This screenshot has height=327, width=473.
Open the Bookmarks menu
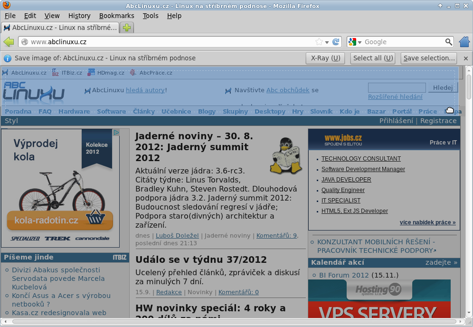[x=116, y=16]
